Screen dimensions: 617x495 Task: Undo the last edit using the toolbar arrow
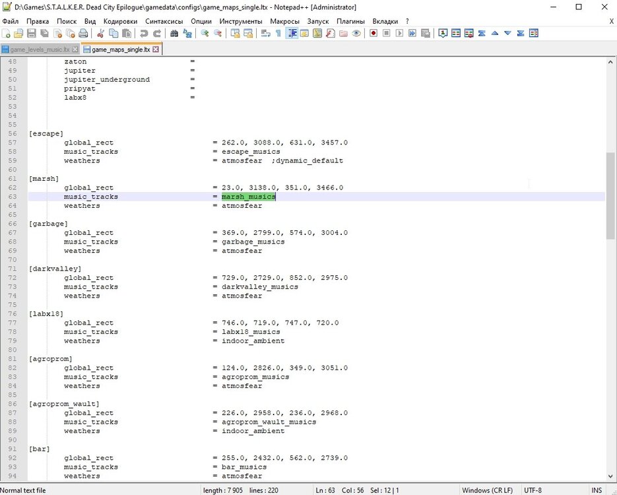pos(144,33)
